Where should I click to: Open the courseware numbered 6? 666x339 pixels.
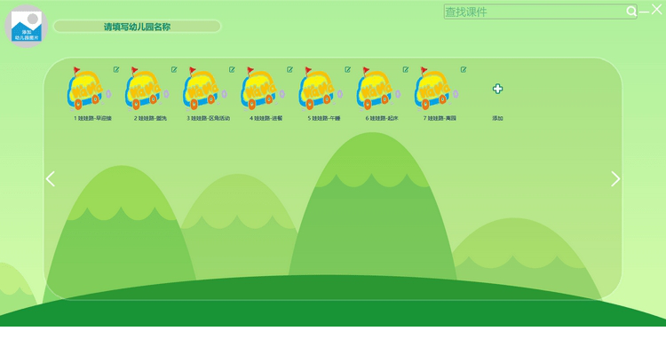pyautogui.click(x=378, y=89)
